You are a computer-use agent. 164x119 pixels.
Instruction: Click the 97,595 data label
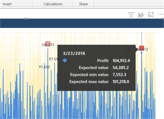(55, 59)
